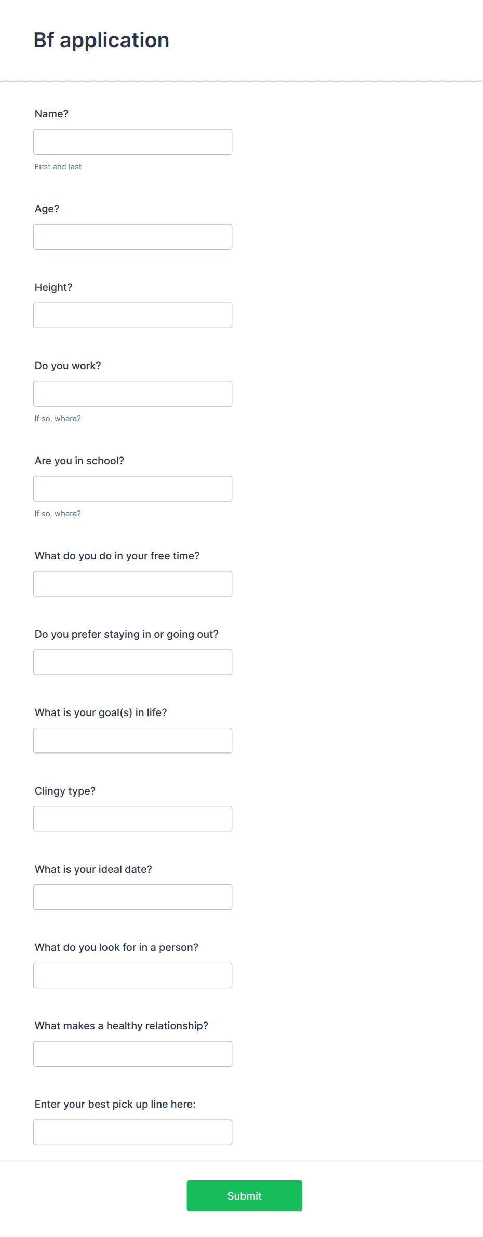
Task: Click the Name text input field
Action: 132,142
